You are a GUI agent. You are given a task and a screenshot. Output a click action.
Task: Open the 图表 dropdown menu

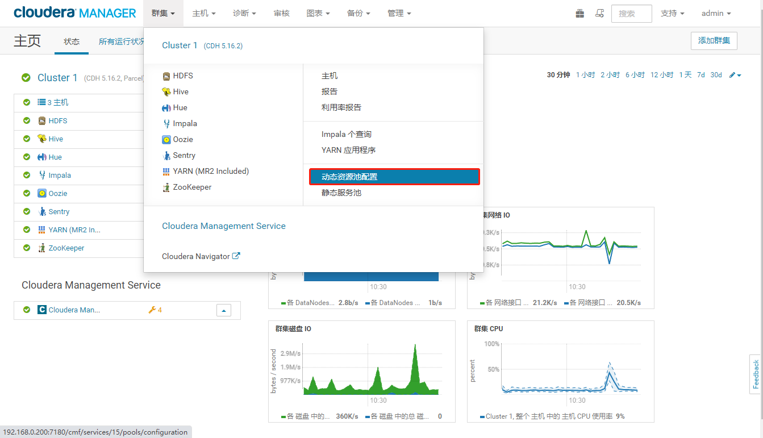pos(318,13)
